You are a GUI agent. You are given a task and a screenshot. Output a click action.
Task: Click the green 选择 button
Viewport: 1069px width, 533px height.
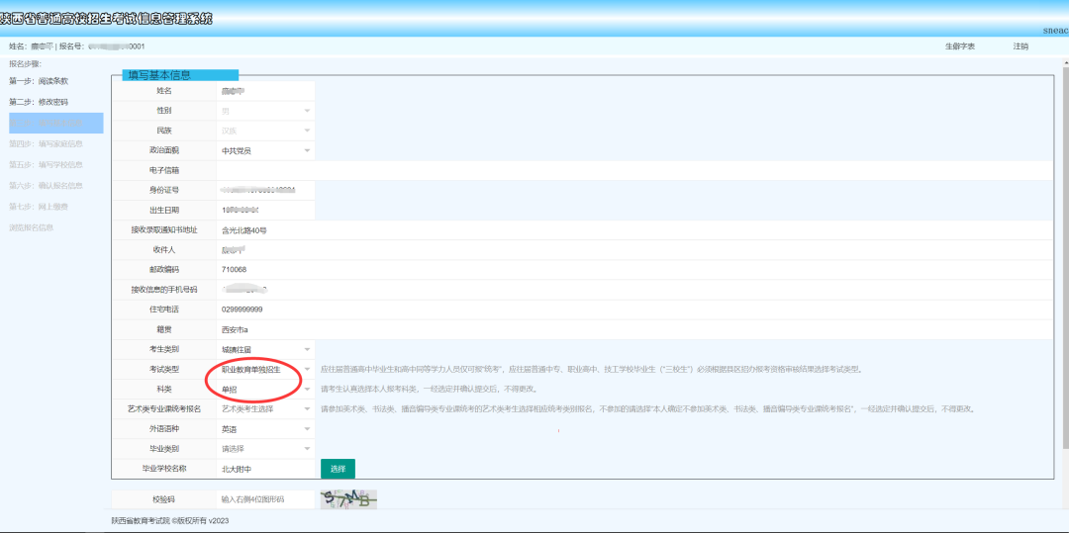[x=339, y=469]
